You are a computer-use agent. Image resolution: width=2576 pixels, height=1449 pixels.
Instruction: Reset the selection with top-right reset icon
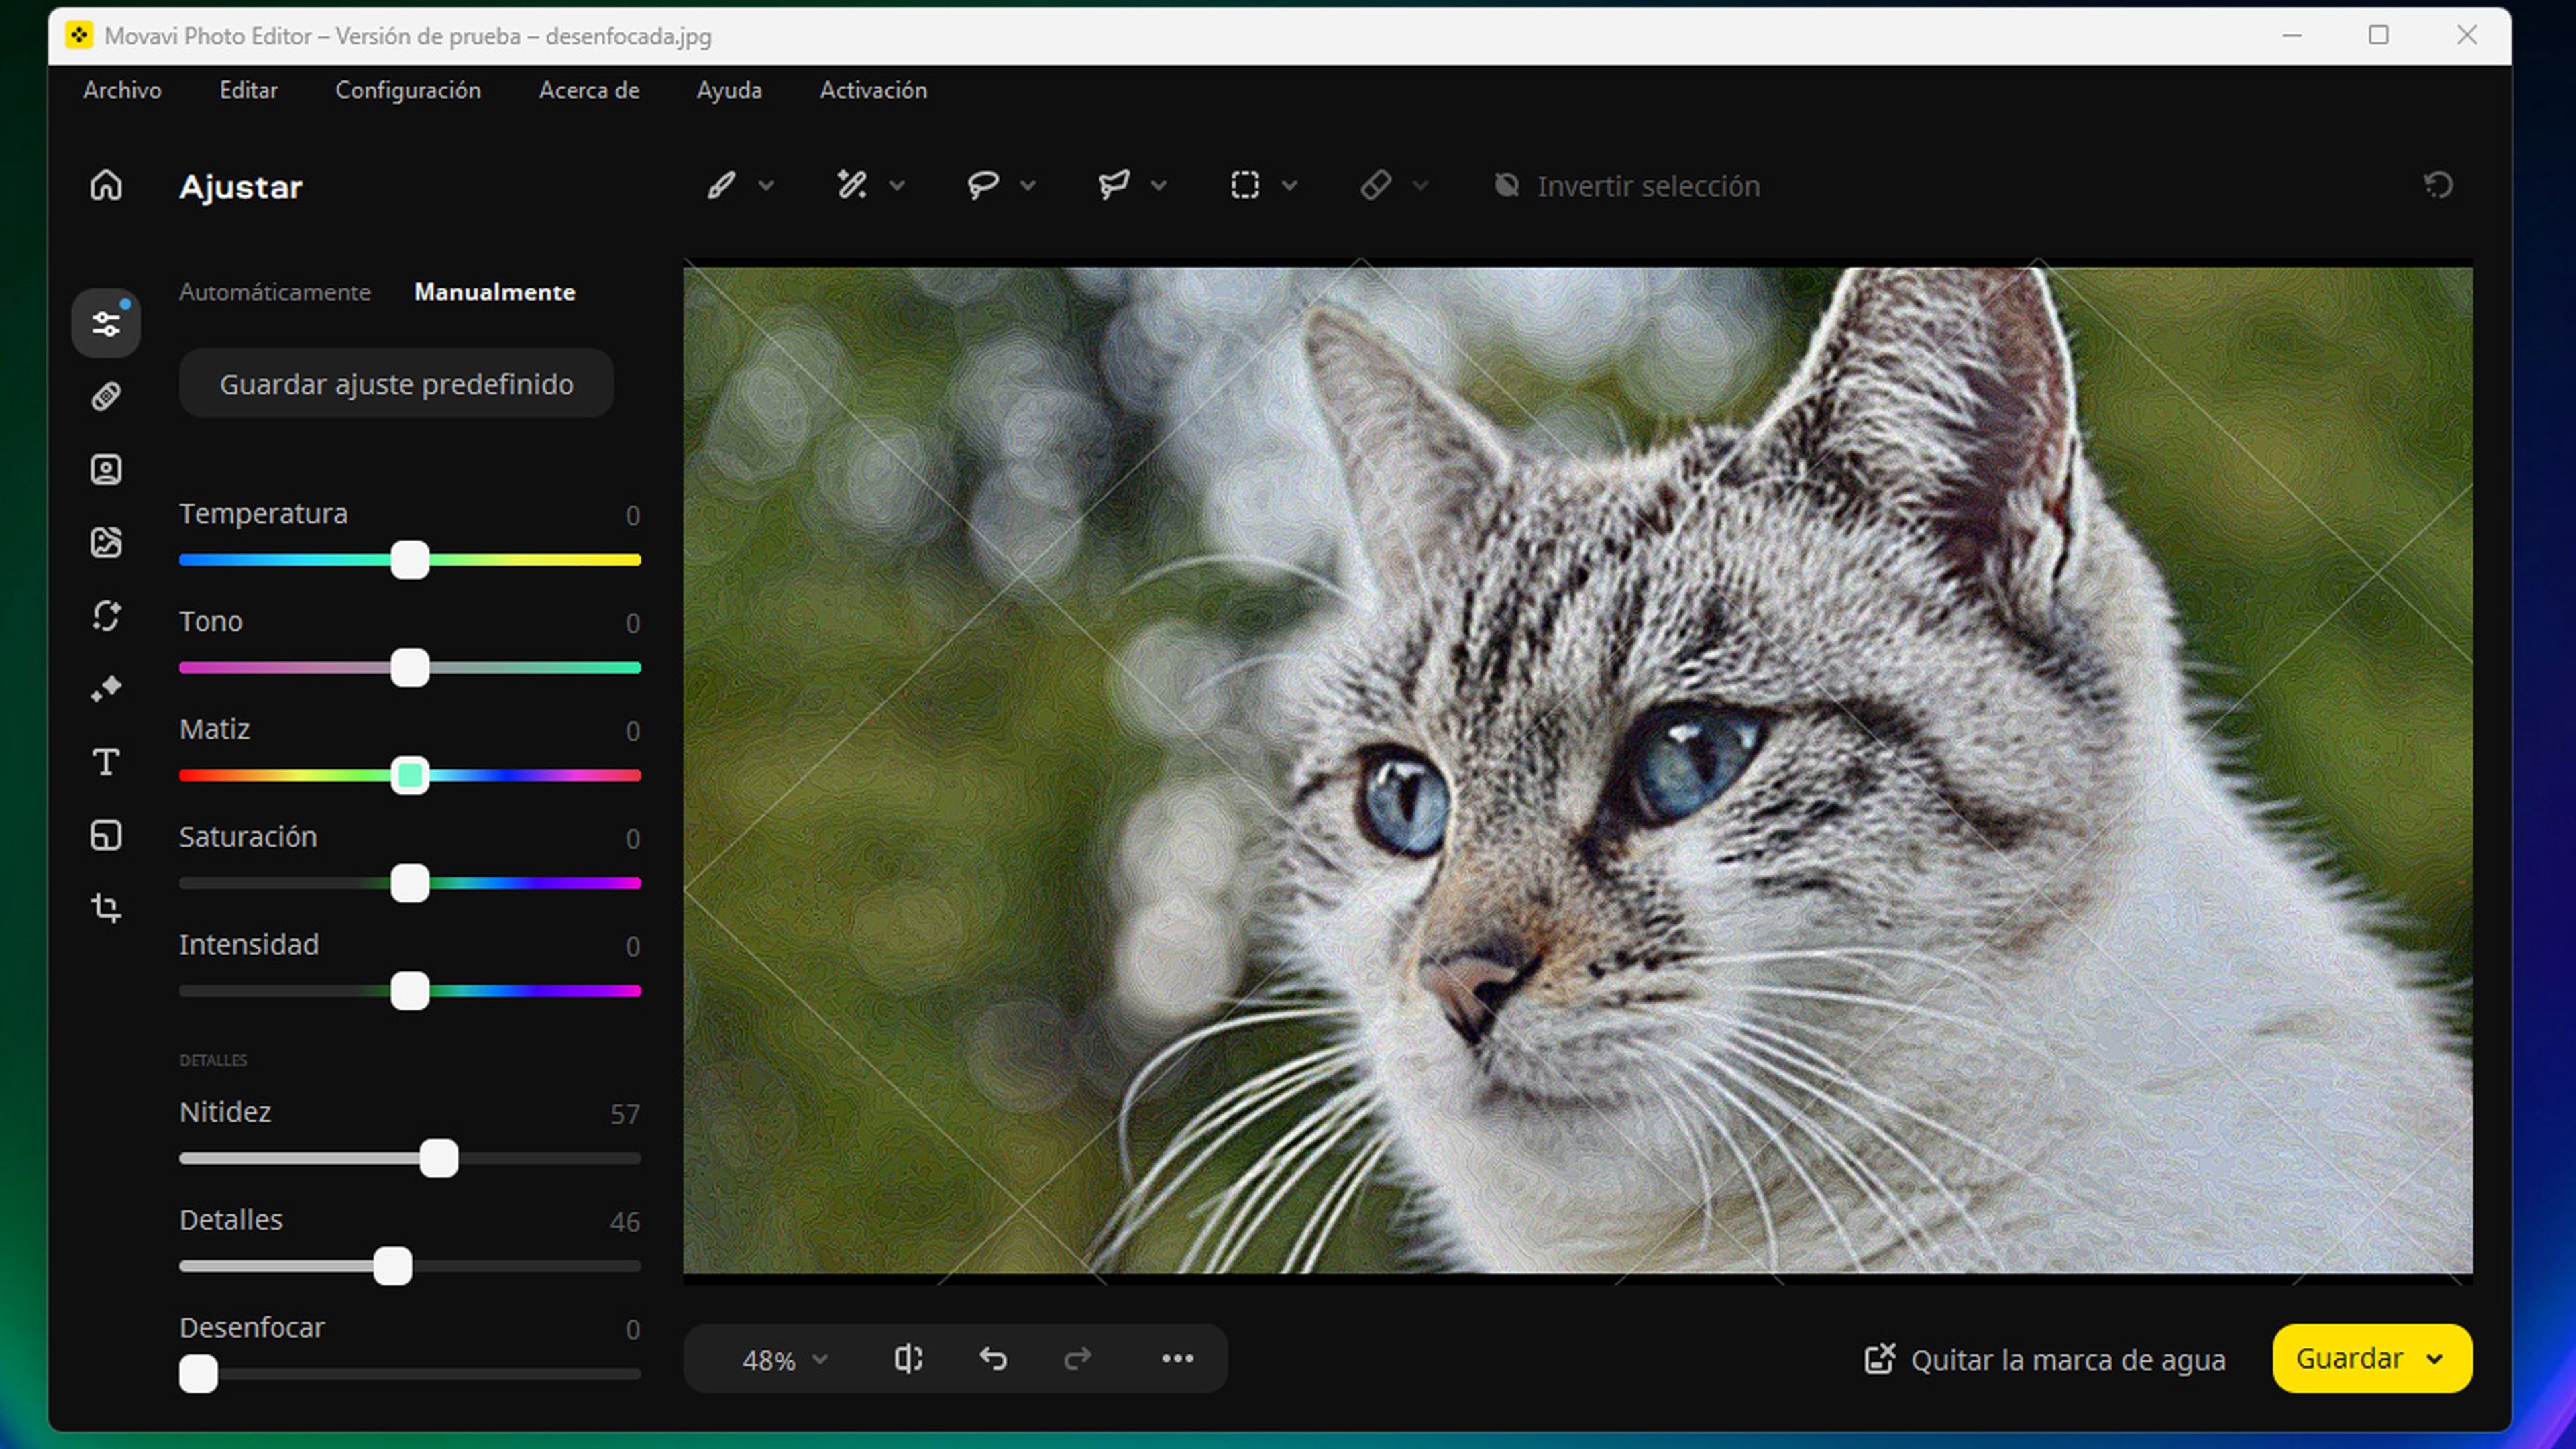(x=2438, y=185)
